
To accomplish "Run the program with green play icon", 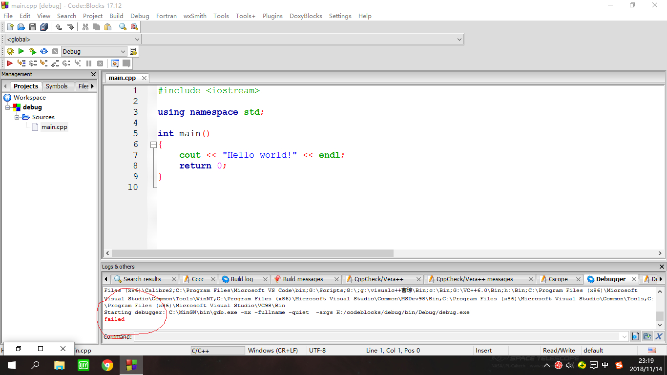I will [x=21, y=51].
